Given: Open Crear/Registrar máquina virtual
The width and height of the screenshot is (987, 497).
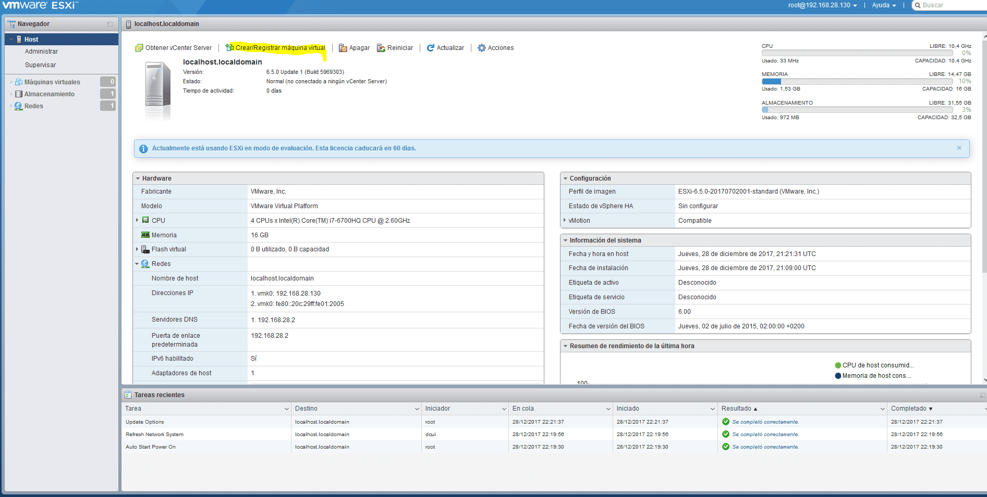Looking at the screenshot, I should click(x=275, y=47).
